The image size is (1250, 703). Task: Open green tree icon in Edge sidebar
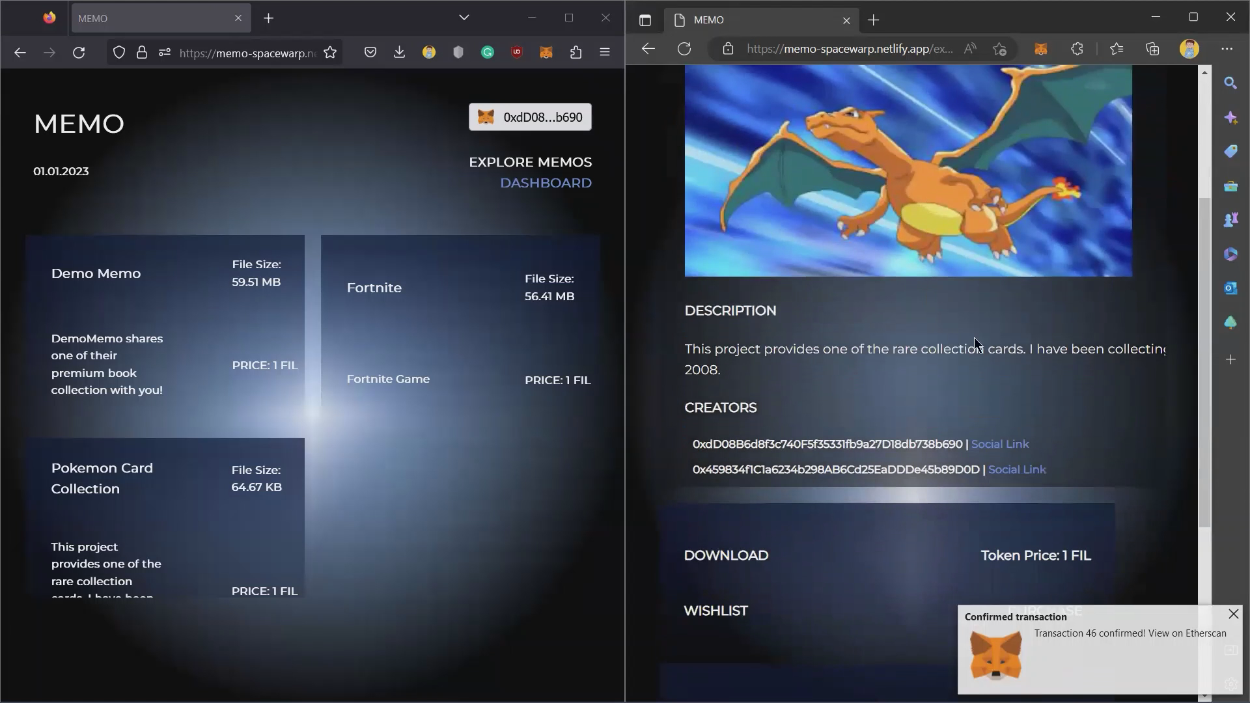(x=1230, y=322)
